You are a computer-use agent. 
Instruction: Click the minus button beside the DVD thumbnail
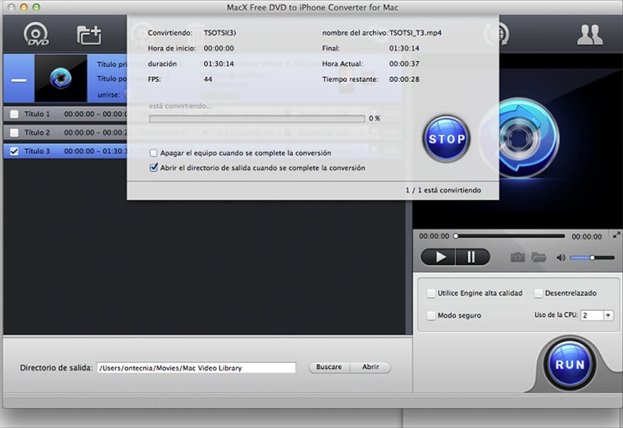19,80
